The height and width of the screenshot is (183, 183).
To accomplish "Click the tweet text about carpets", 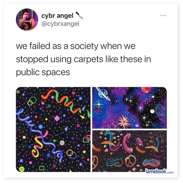I will pos(83,59).
